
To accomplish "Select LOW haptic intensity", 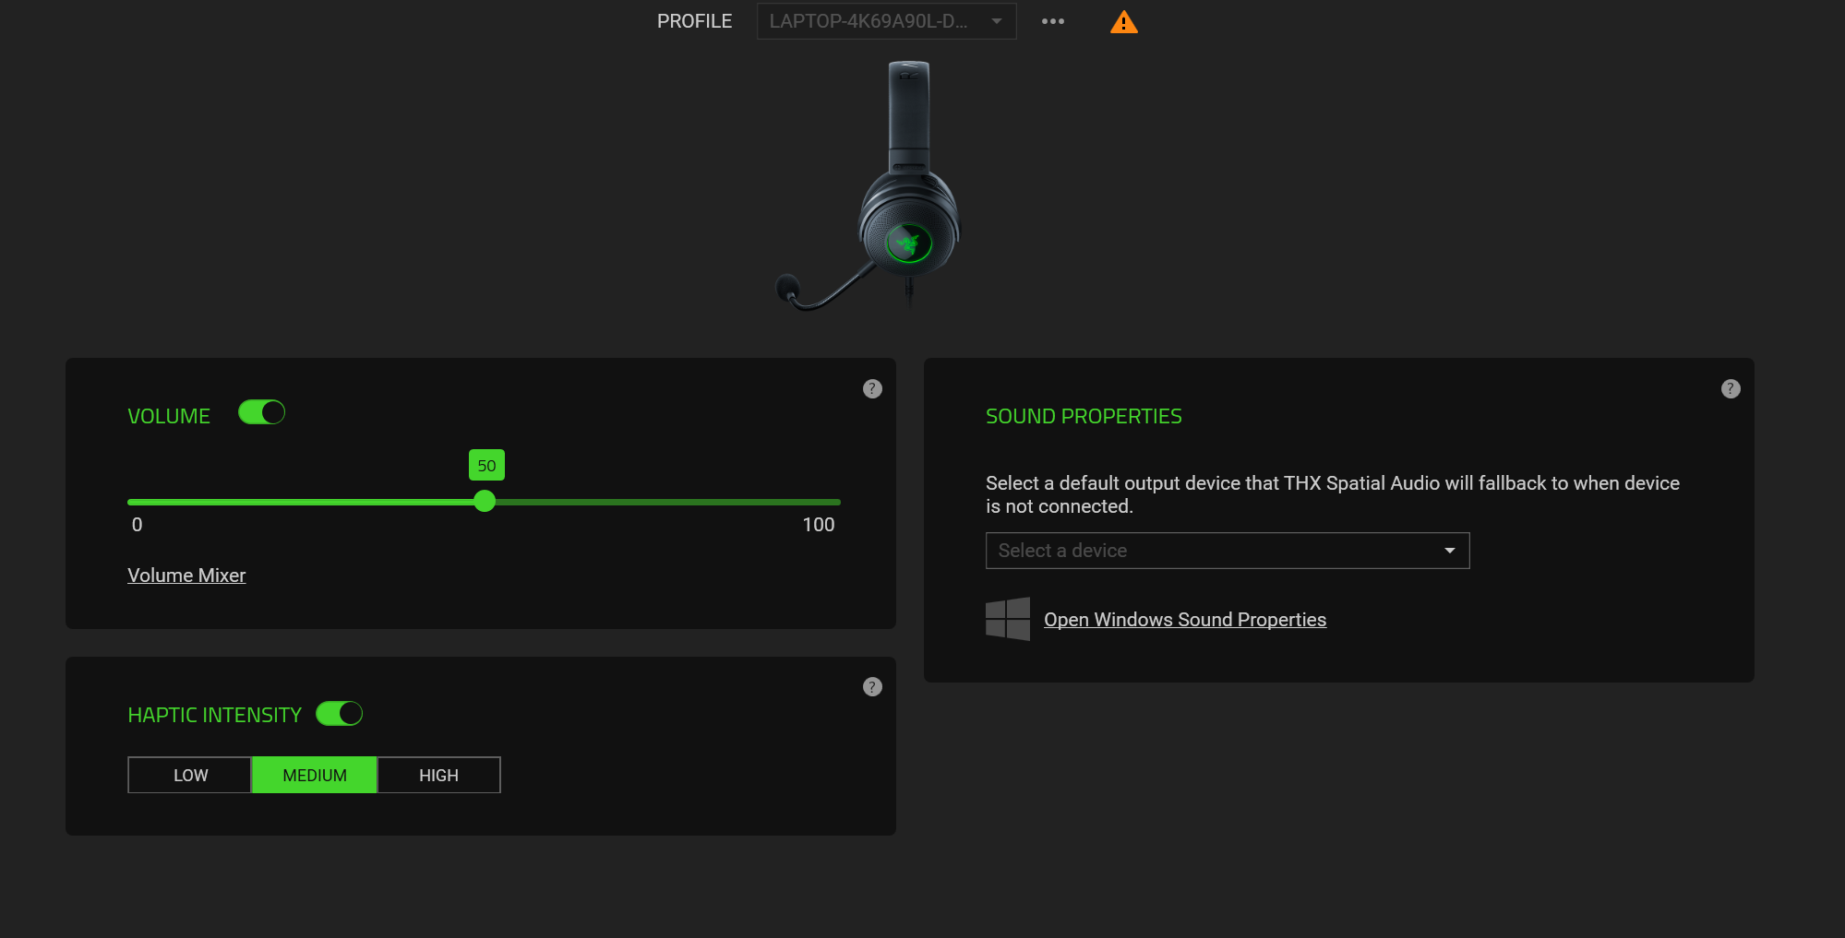I will click(190, 776).
